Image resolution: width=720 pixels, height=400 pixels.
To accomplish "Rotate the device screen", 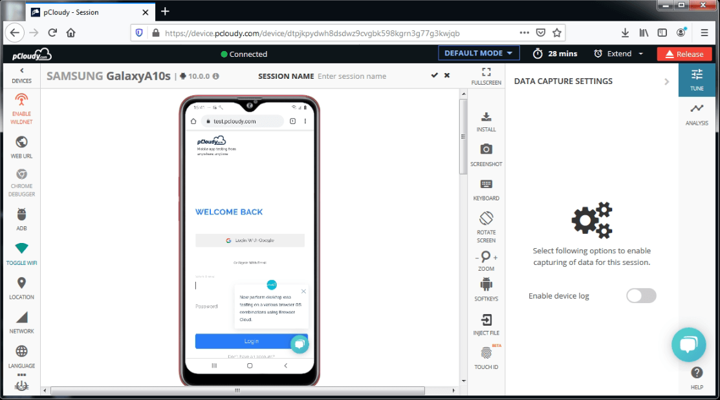I will tap(486, 227).
